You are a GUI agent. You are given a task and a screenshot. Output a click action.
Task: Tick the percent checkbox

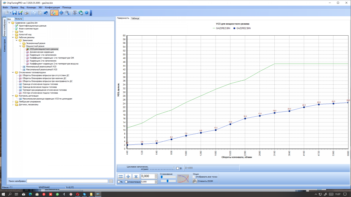coord(118,182)
